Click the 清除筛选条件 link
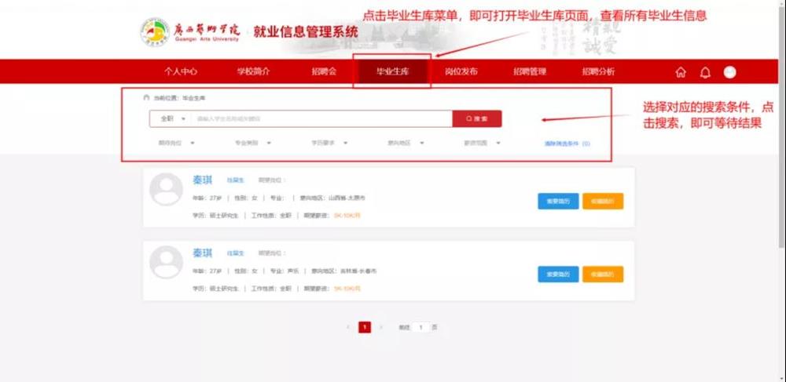Screen dimensions: 786x382 [567, 144]
